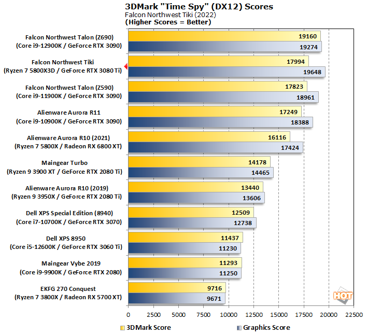Select the 11230 graphics score value
The width and height of the screenshot is (367, 335).
228,248
